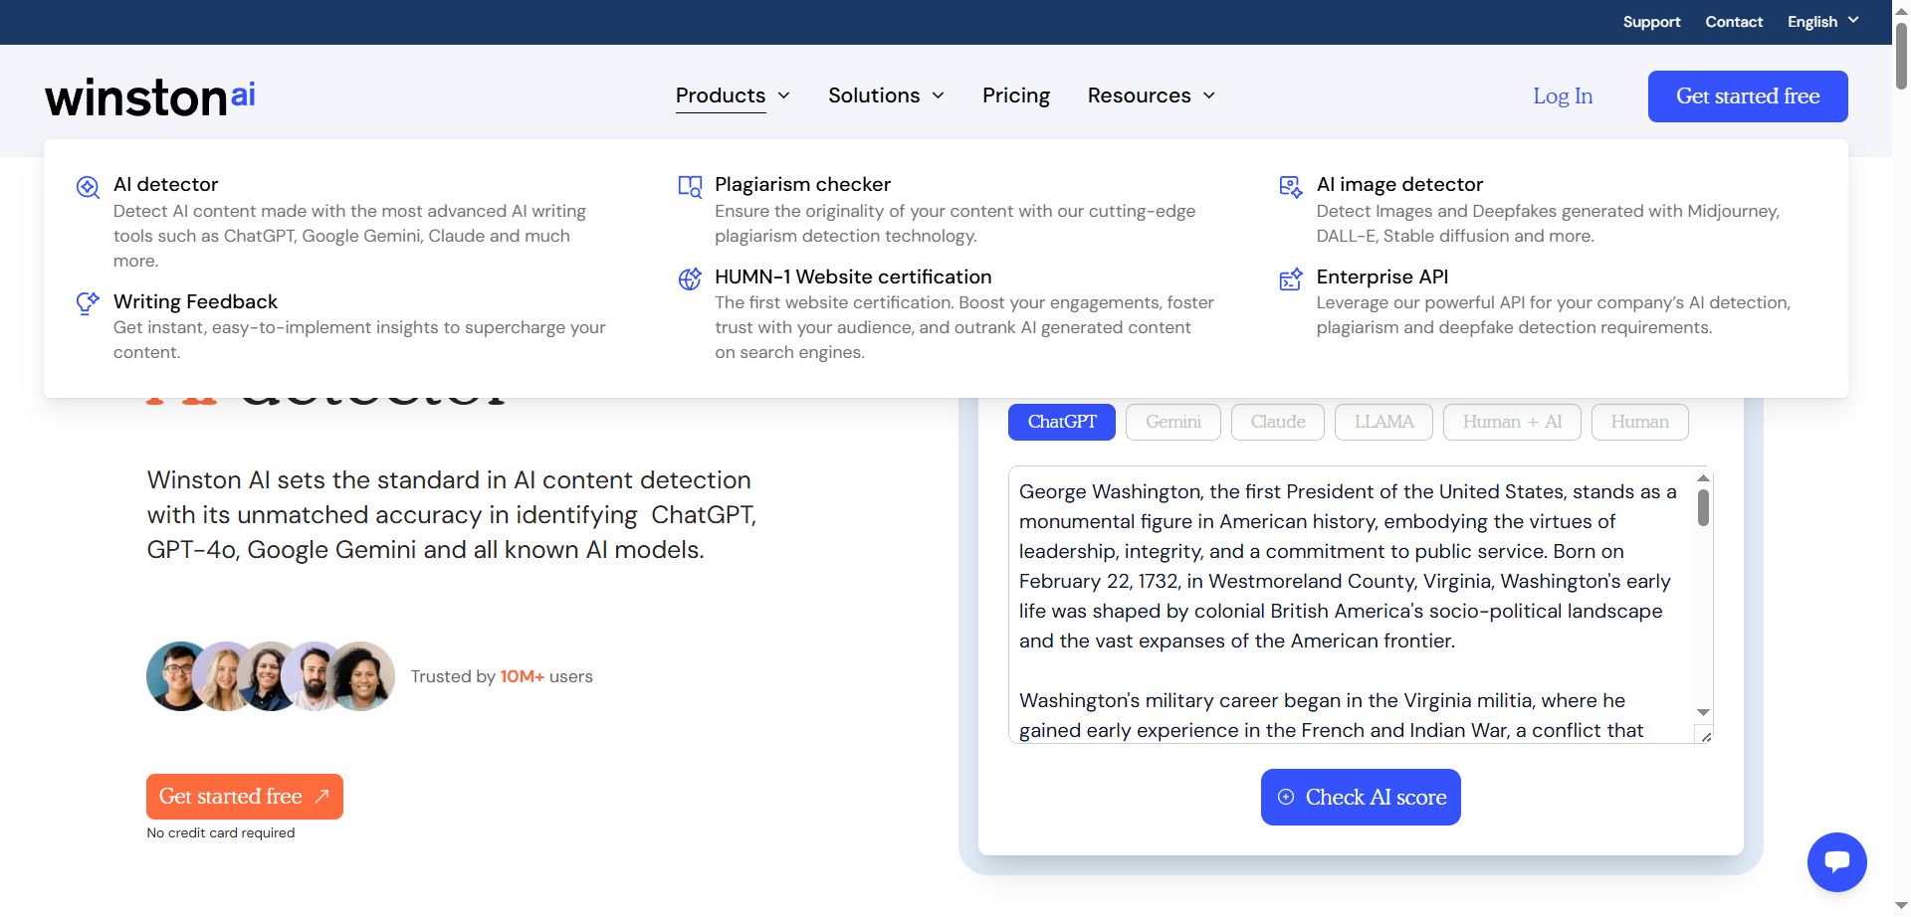Click the Writing Feedback lightbulb icon
The image size is (1911, 917).
[x=88, y=303]
